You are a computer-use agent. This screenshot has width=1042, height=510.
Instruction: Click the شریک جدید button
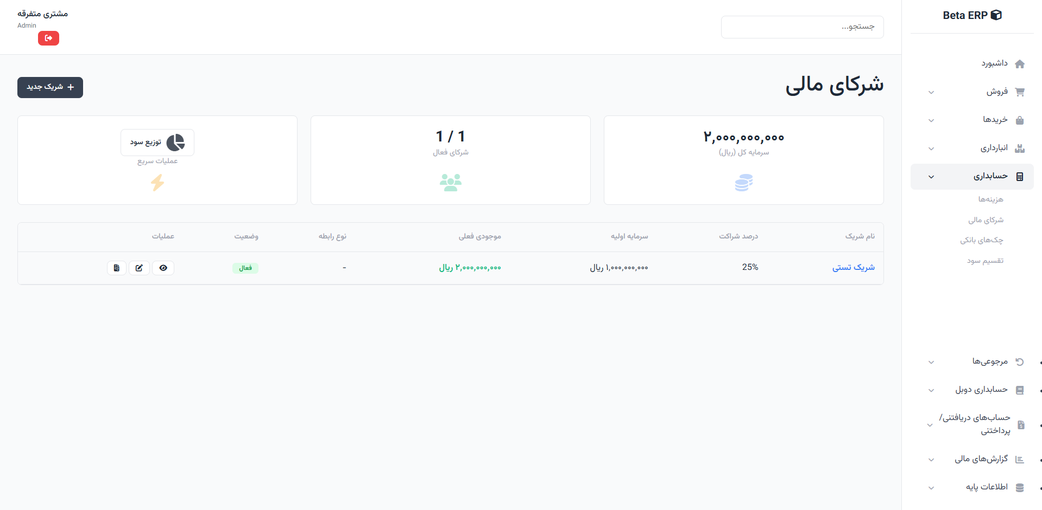tap(50, 87)
